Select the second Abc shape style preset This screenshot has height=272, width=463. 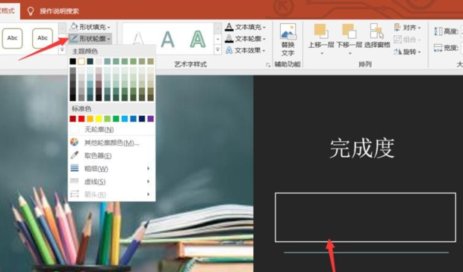click(x=43, y=38)
